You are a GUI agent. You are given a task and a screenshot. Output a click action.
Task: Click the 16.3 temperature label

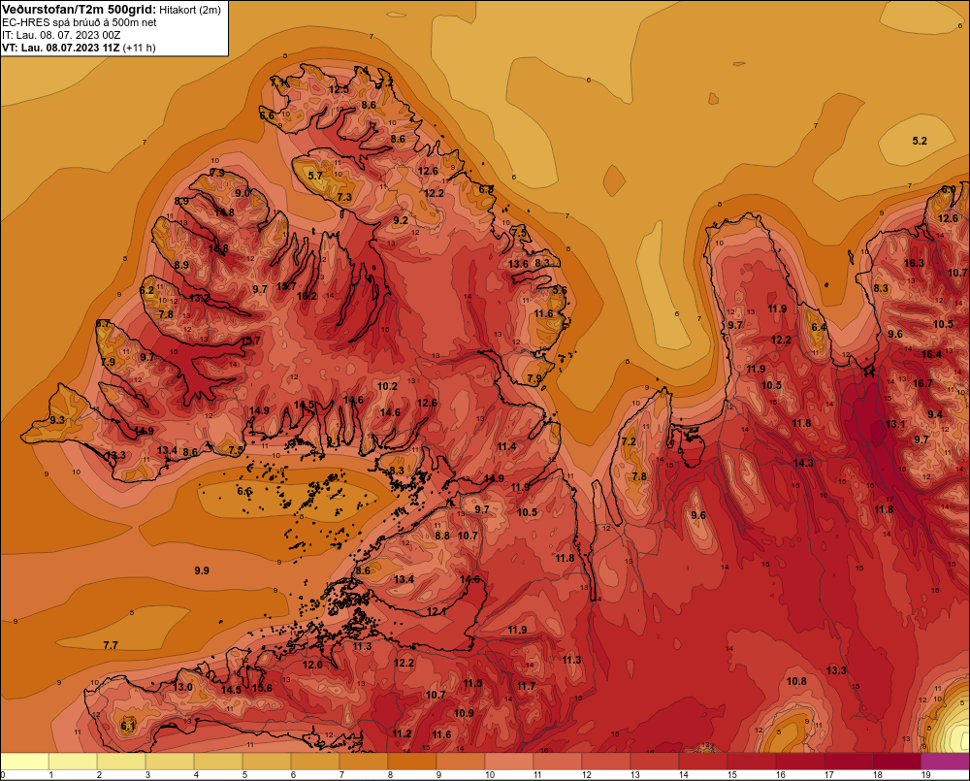(914, 263)
